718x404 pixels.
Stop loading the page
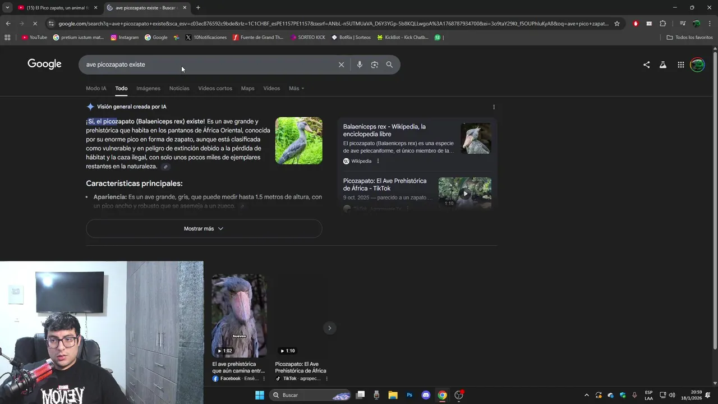(x=35, y=24)
